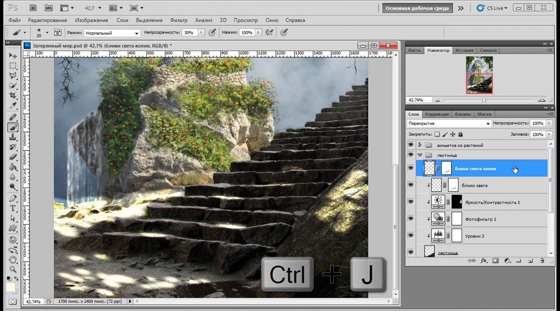Toggle lock all for layer
The width and height of the screenshot is (560, 311).
pyautogui.click(x=460, y=134)
